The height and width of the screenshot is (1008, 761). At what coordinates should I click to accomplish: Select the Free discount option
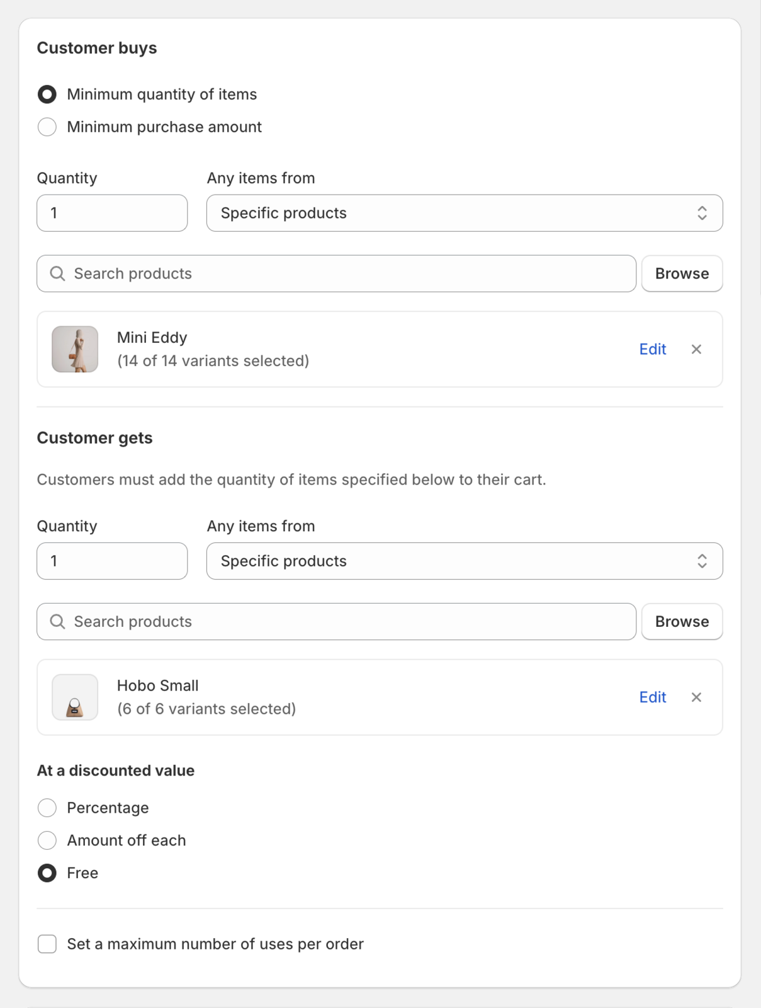47,873
